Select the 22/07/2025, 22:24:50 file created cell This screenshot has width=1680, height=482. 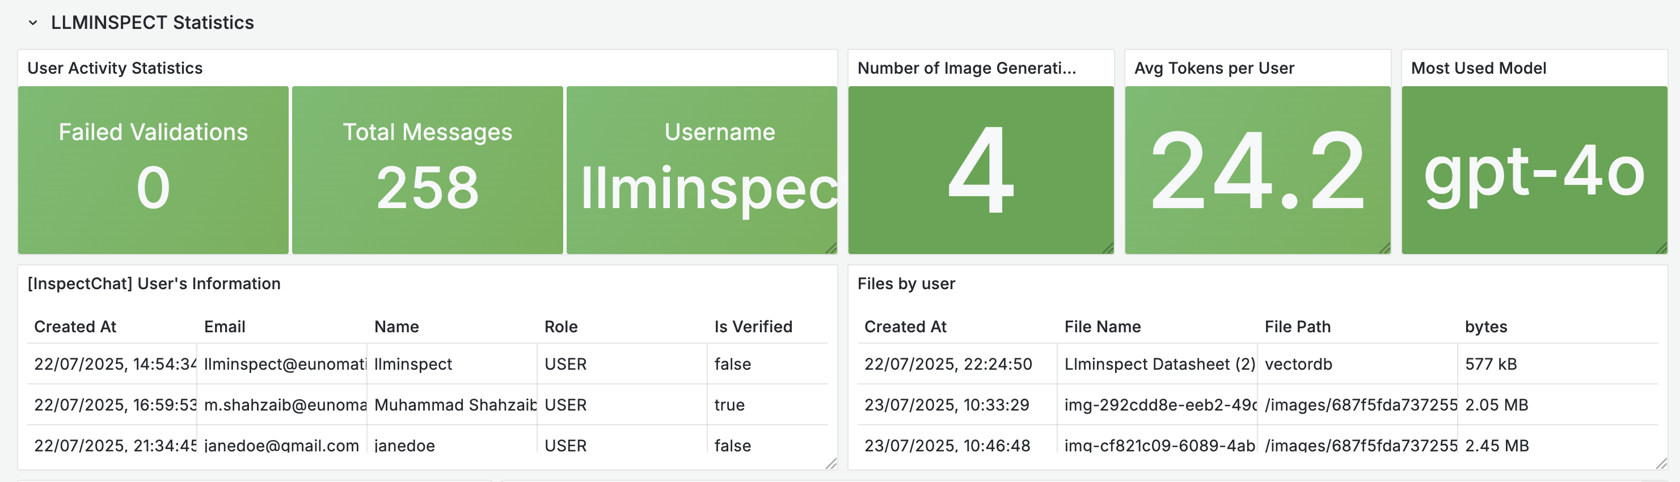click(957, 364)
